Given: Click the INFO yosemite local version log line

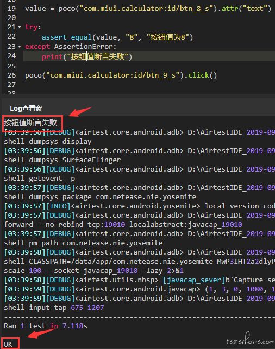Looking at the screenshot, I should click(139, 206).
